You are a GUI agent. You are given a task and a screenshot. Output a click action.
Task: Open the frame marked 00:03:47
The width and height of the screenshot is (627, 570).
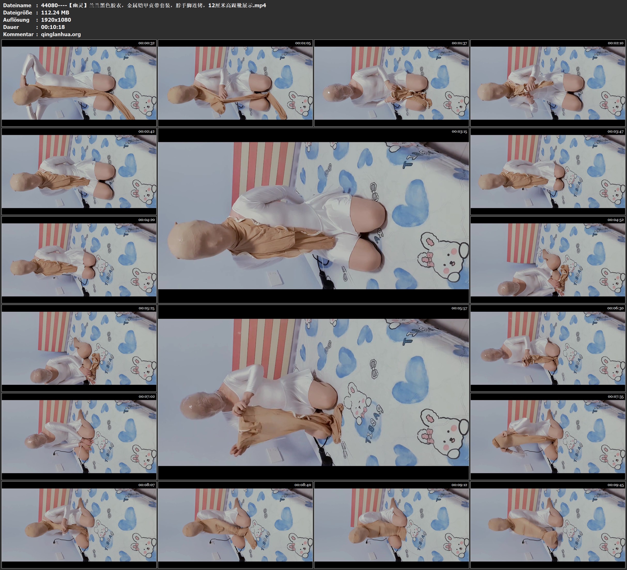pos(548,171)
